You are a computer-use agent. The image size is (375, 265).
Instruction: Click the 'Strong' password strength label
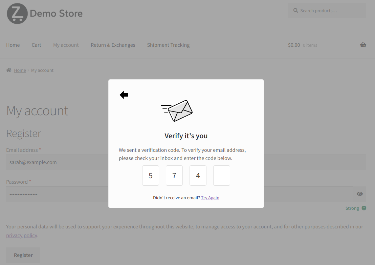352,208
